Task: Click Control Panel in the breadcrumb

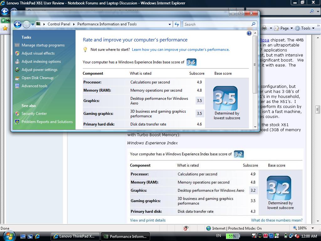Action: pos(59,24)
